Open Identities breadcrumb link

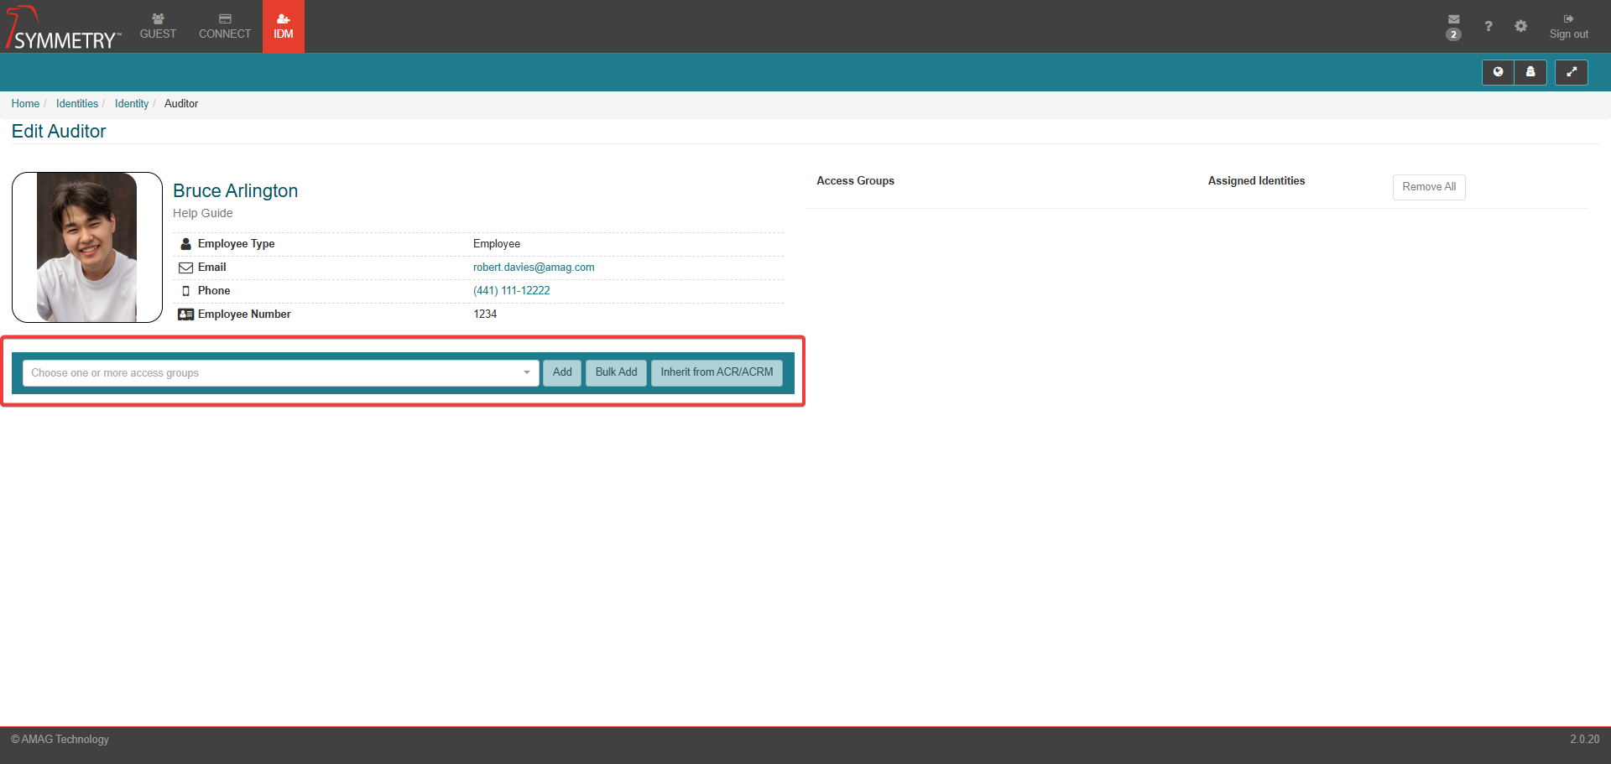click(x=77, y=104)
